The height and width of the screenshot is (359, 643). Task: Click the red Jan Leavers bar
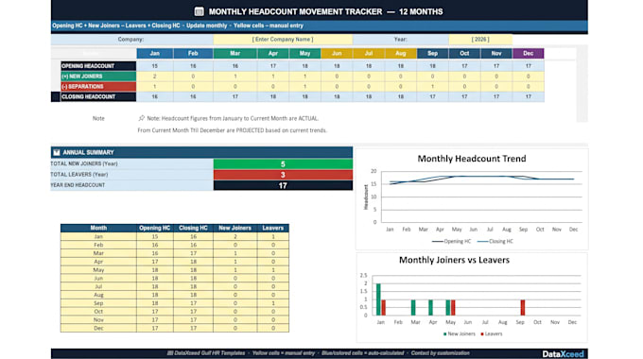click(383, 308)
